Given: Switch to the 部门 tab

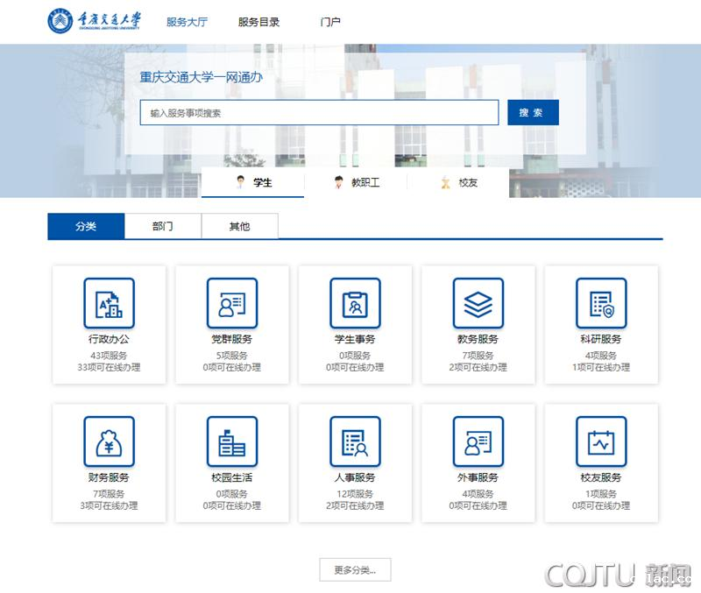Looking at the screenshot, I should [163, 226].
